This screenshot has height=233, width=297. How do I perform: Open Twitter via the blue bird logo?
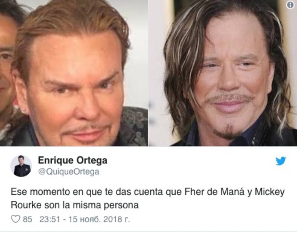pos(281,161)
